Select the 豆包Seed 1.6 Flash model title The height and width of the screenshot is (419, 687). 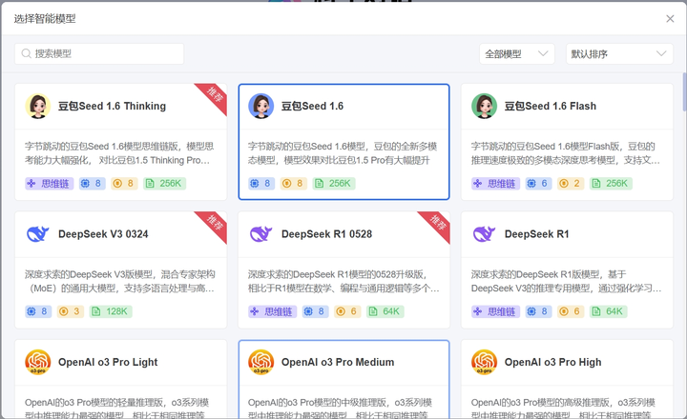point(550,106)
